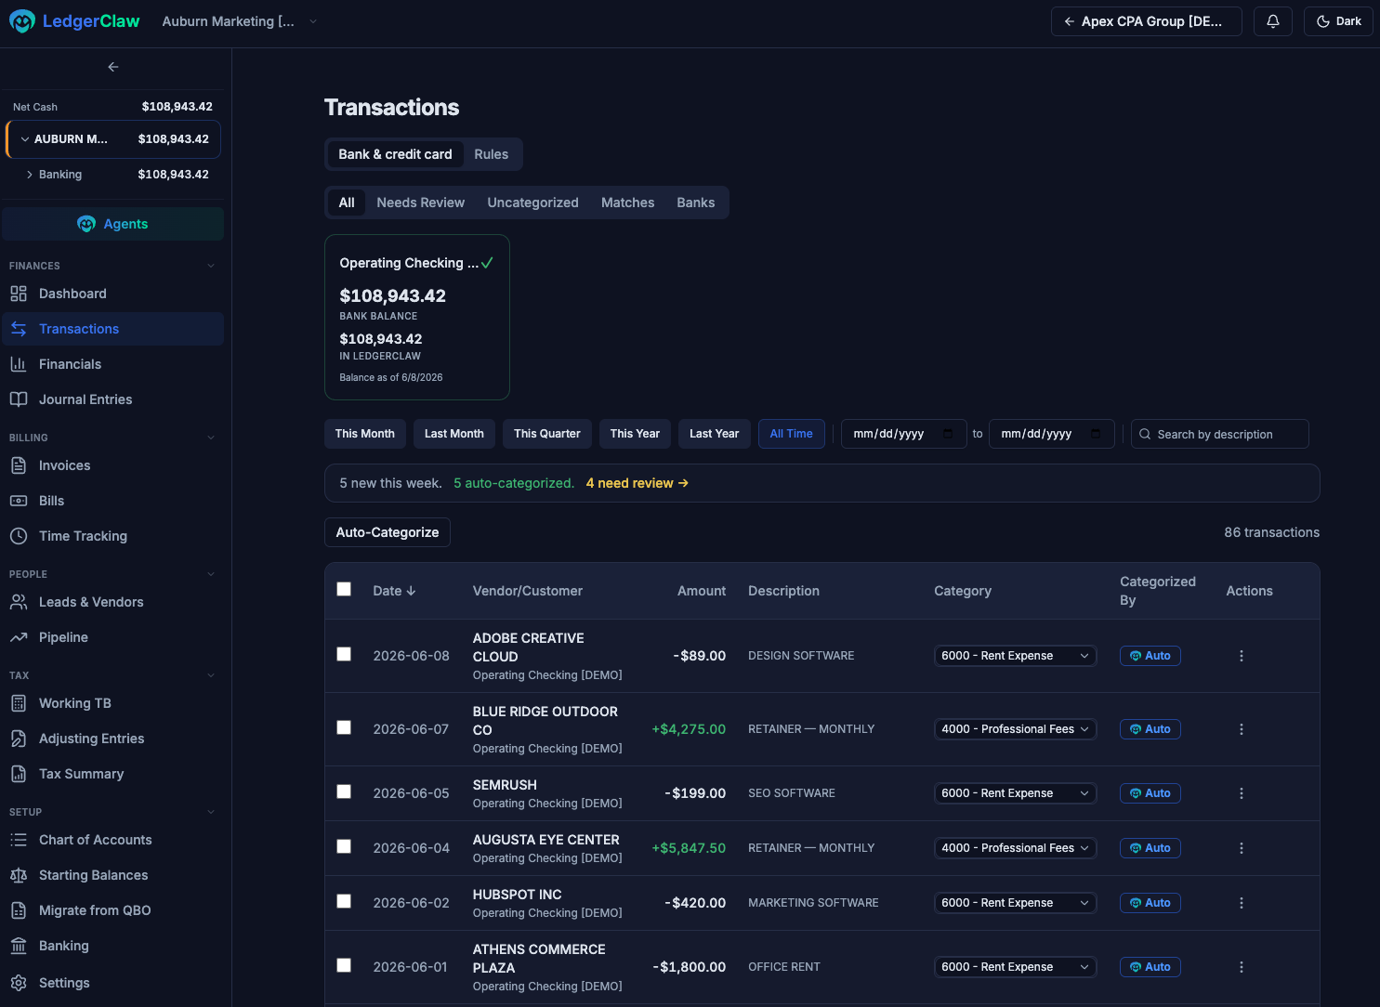Open the Auburn Marketing company switcher
The height and width of the screenshot is (1007, 1380).
tap(240, 21)
